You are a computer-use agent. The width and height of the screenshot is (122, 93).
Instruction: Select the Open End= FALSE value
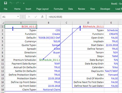111,38
